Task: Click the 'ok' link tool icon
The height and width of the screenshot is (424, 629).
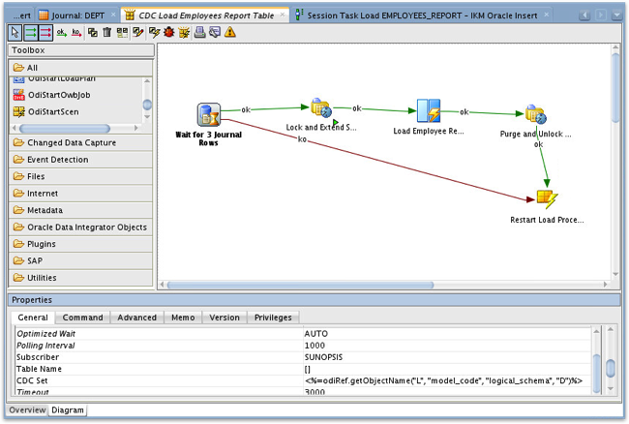Action: [61, 33]
